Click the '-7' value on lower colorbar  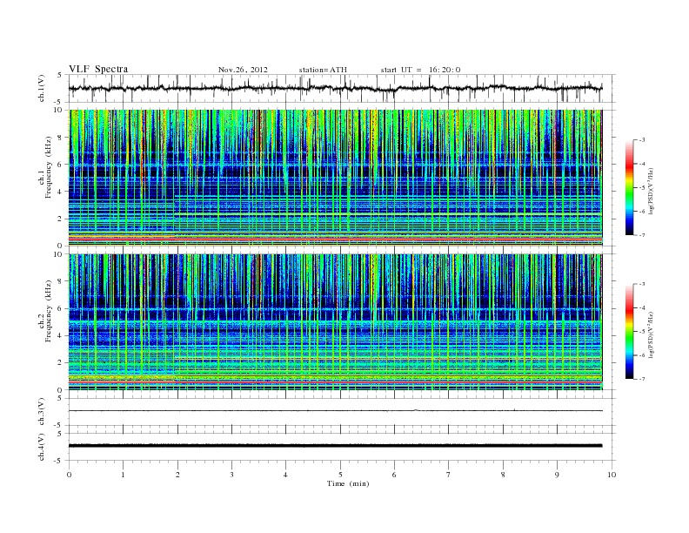click(641, 379)
